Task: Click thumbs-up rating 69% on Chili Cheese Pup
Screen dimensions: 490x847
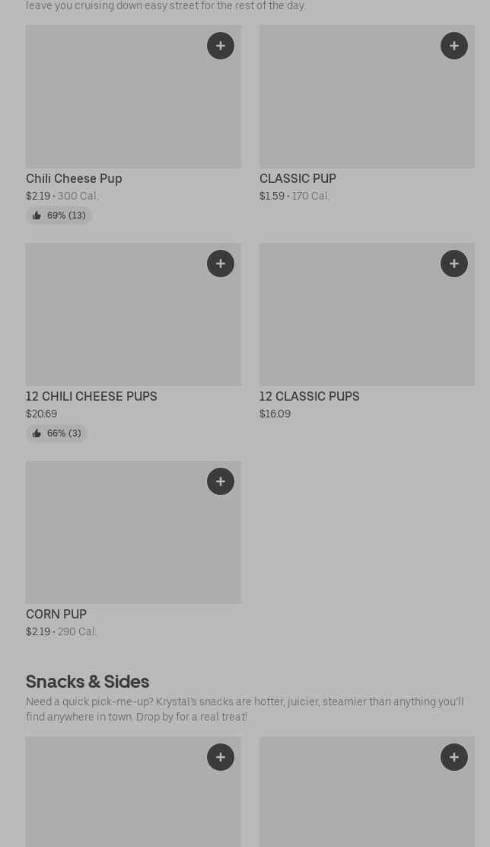Action: pos(59,216)
